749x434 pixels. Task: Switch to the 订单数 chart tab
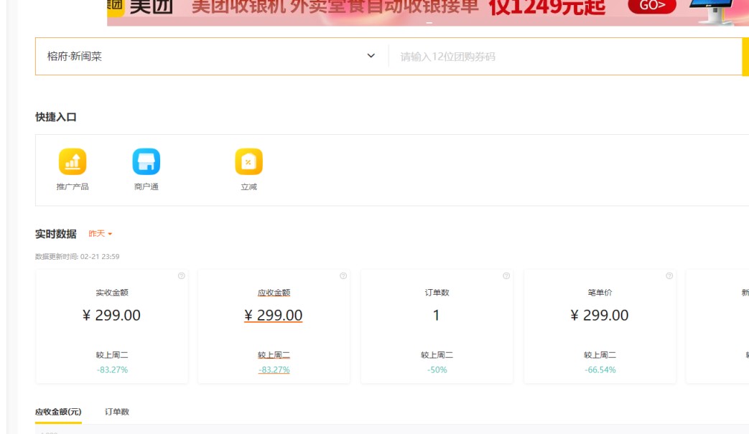(117, 412)
